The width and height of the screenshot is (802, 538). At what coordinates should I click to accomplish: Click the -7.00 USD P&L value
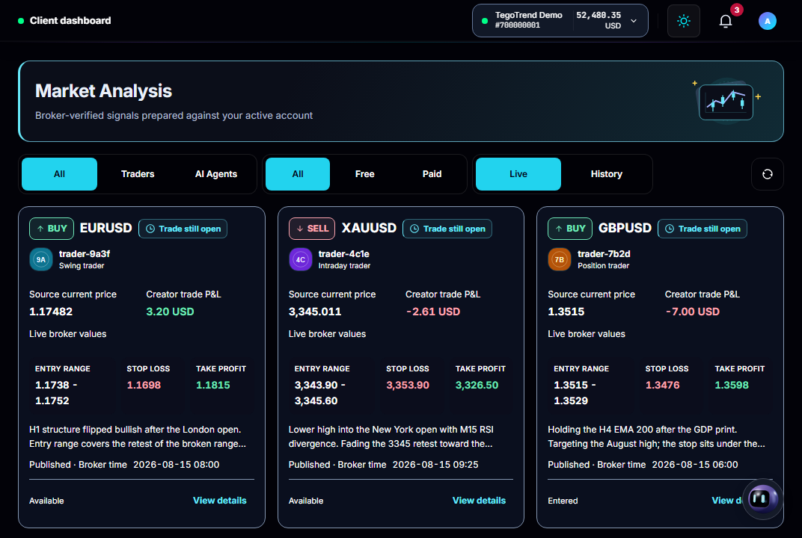692,312
